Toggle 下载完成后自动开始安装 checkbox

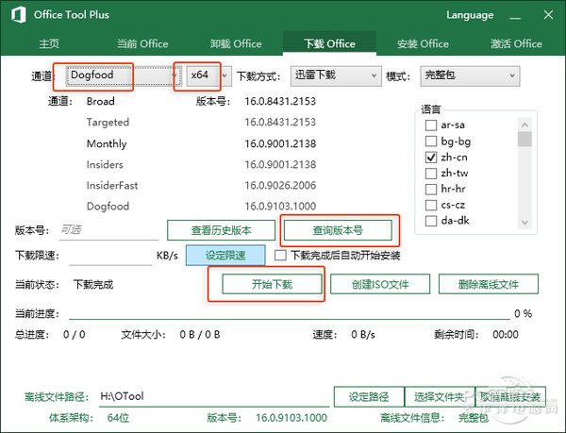(x=280, y=256)
